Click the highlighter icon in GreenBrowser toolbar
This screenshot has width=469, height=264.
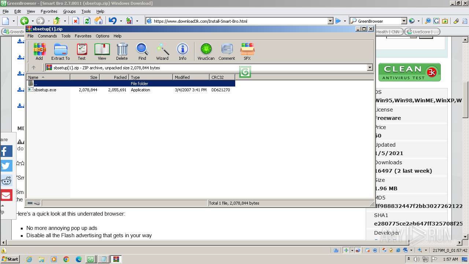456,21
